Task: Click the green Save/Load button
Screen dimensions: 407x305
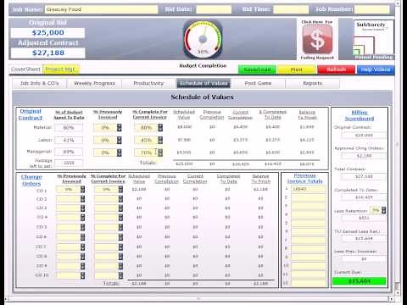Action: pyautogui.click(x=257, y=69)
